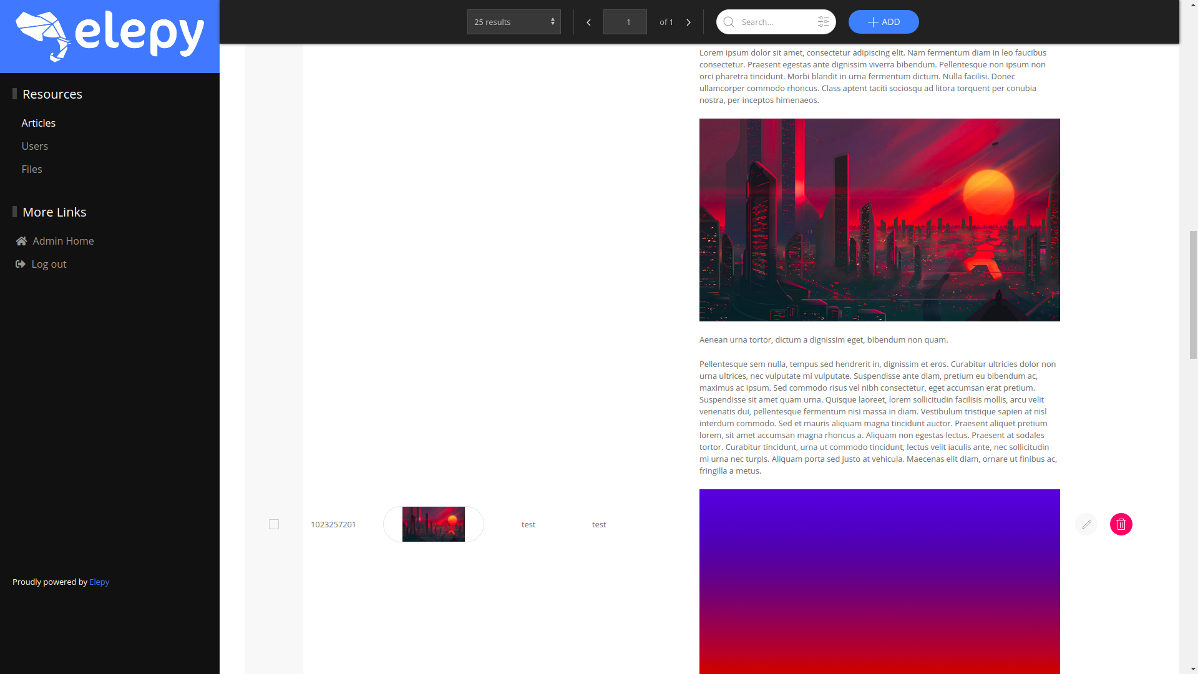Click the Log out arrow icon
The height and width of the screenshot is (674, 1198).
click(x=21, y=264)
